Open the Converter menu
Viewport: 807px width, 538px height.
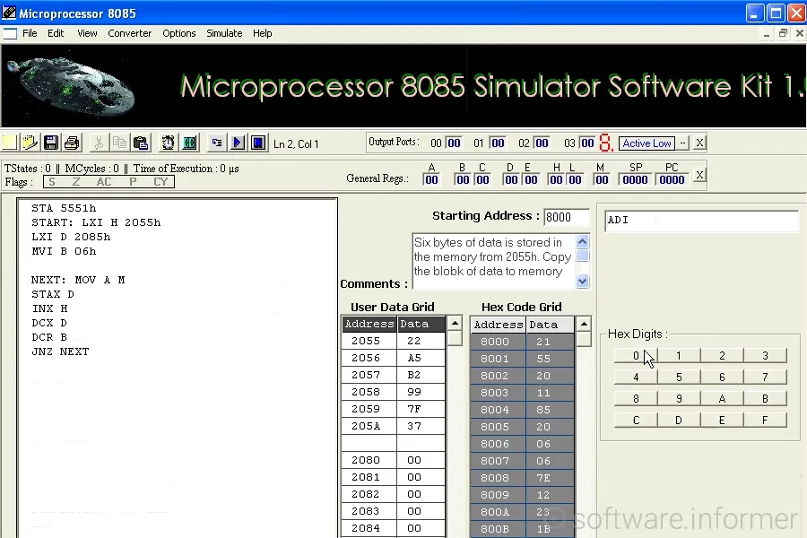point(130,33)
